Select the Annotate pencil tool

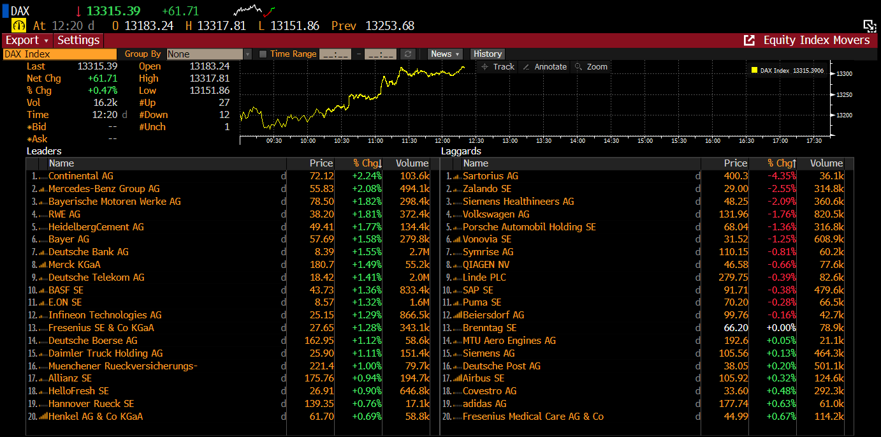[x=544, y=67]
